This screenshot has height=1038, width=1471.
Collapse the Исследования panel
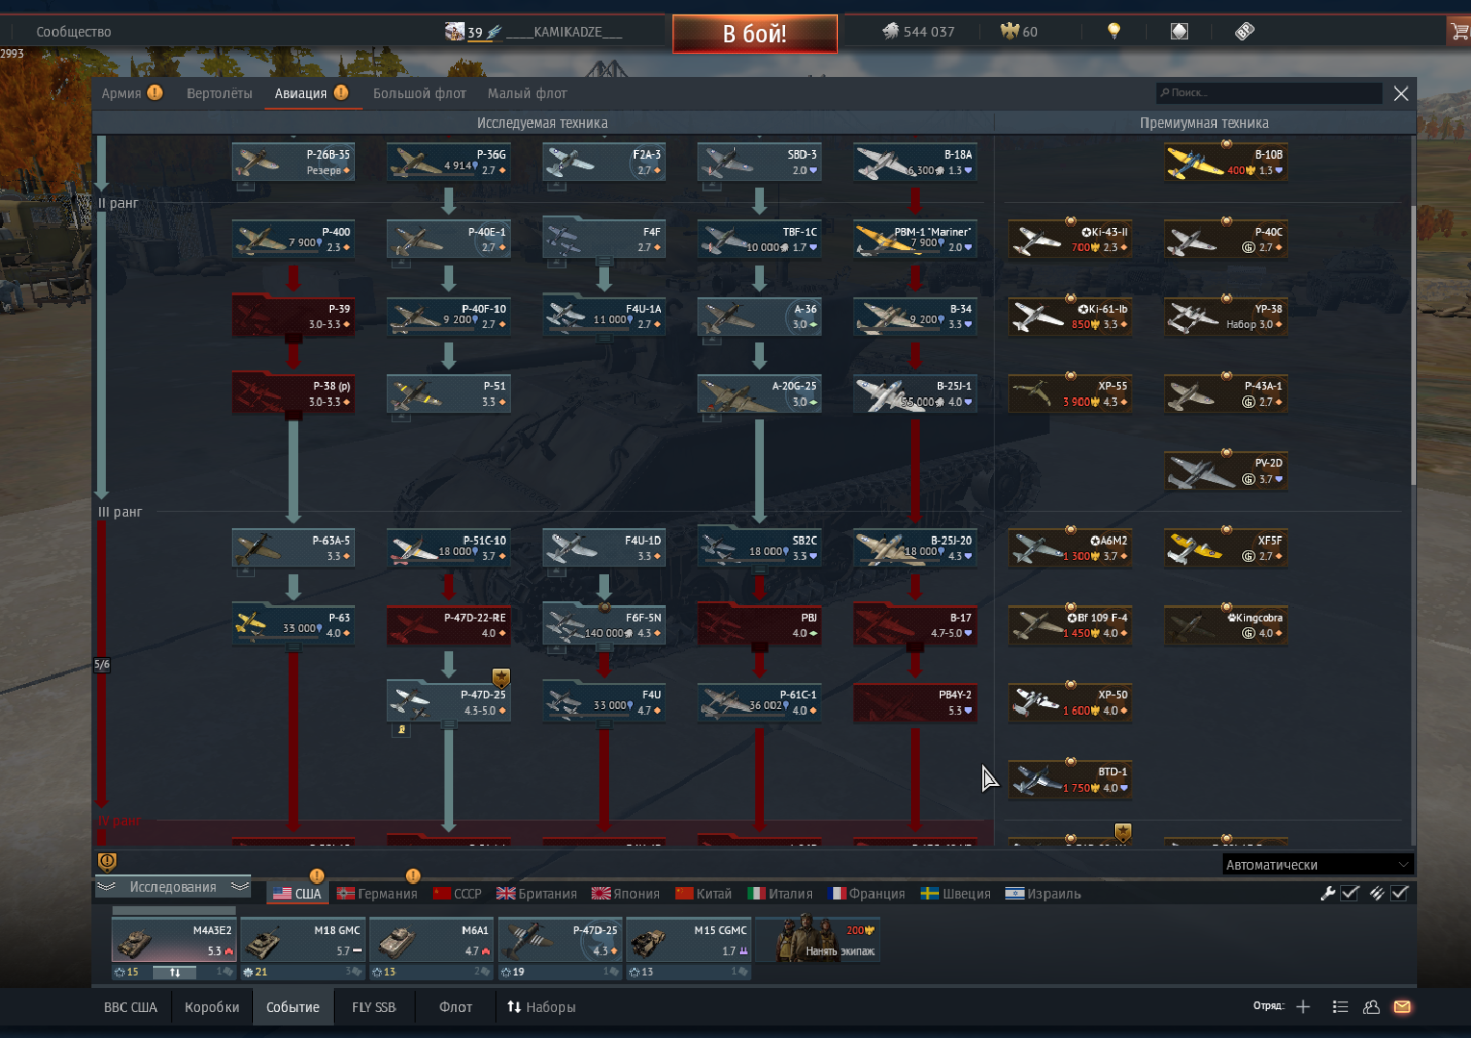click(173, 887)
